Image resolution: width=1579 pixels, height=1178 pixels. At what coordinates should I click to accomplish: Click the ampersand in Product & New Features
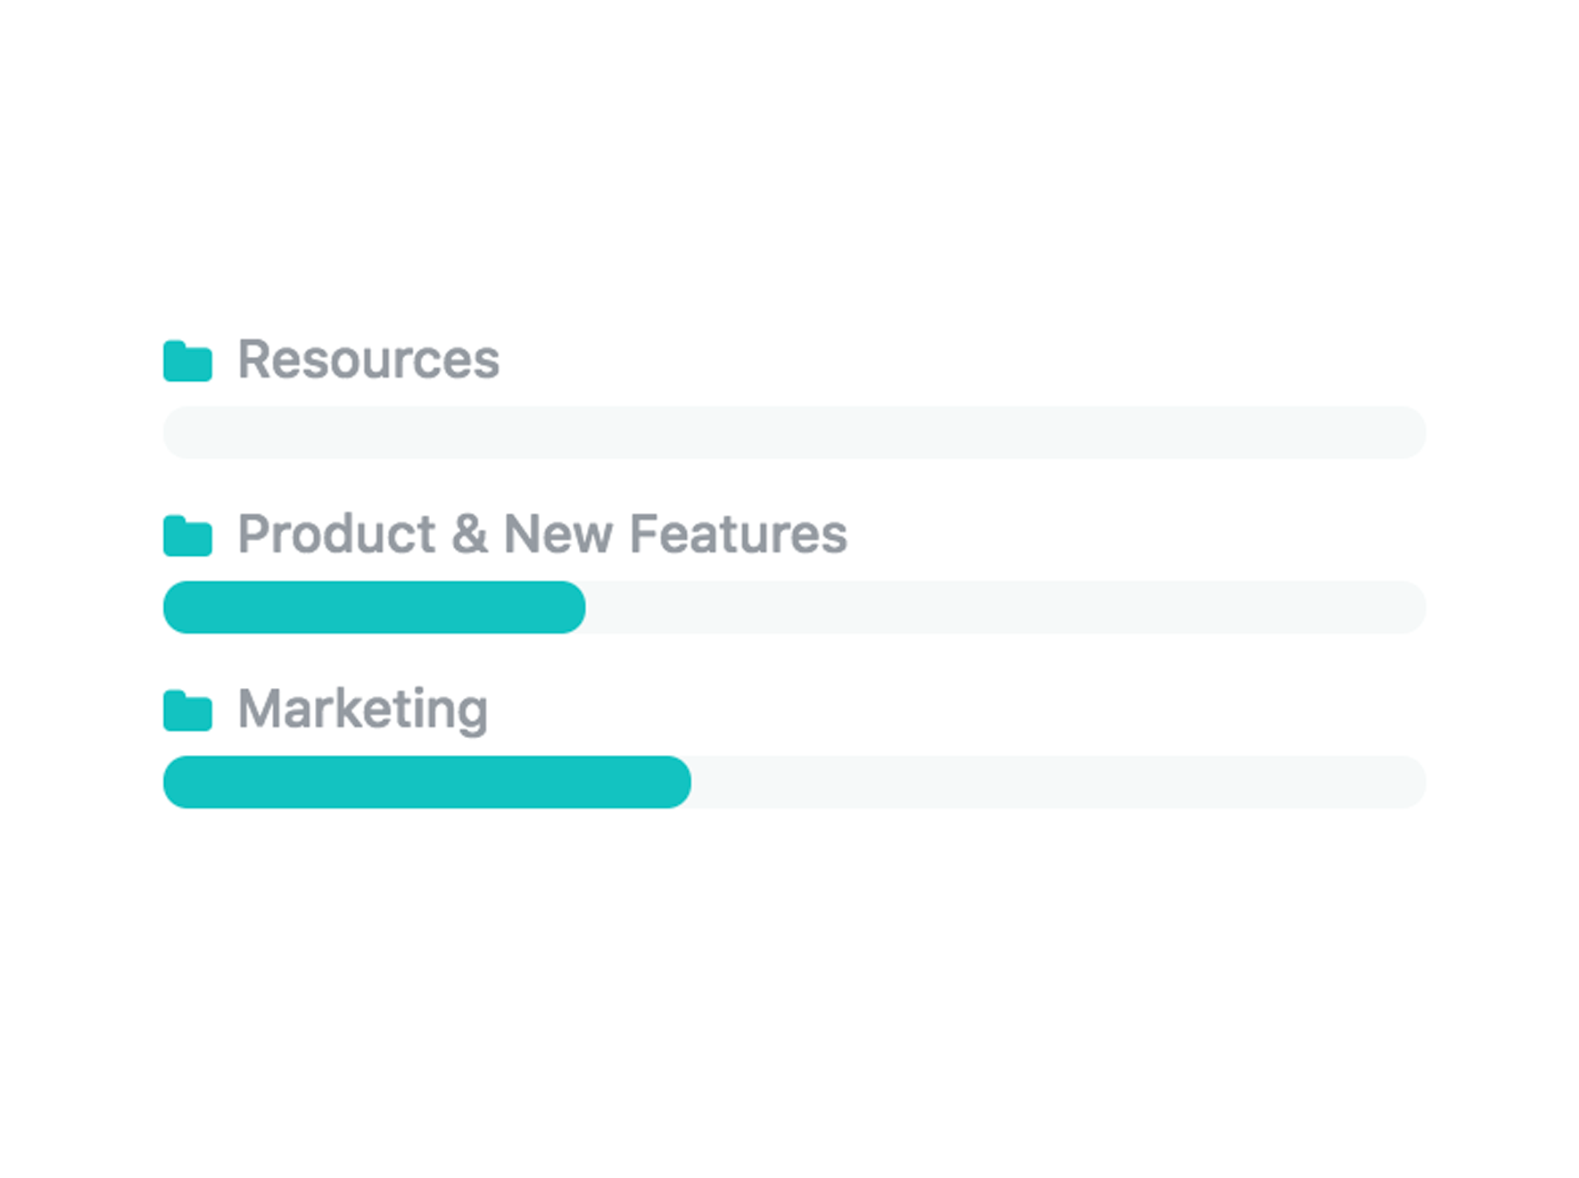469,535
